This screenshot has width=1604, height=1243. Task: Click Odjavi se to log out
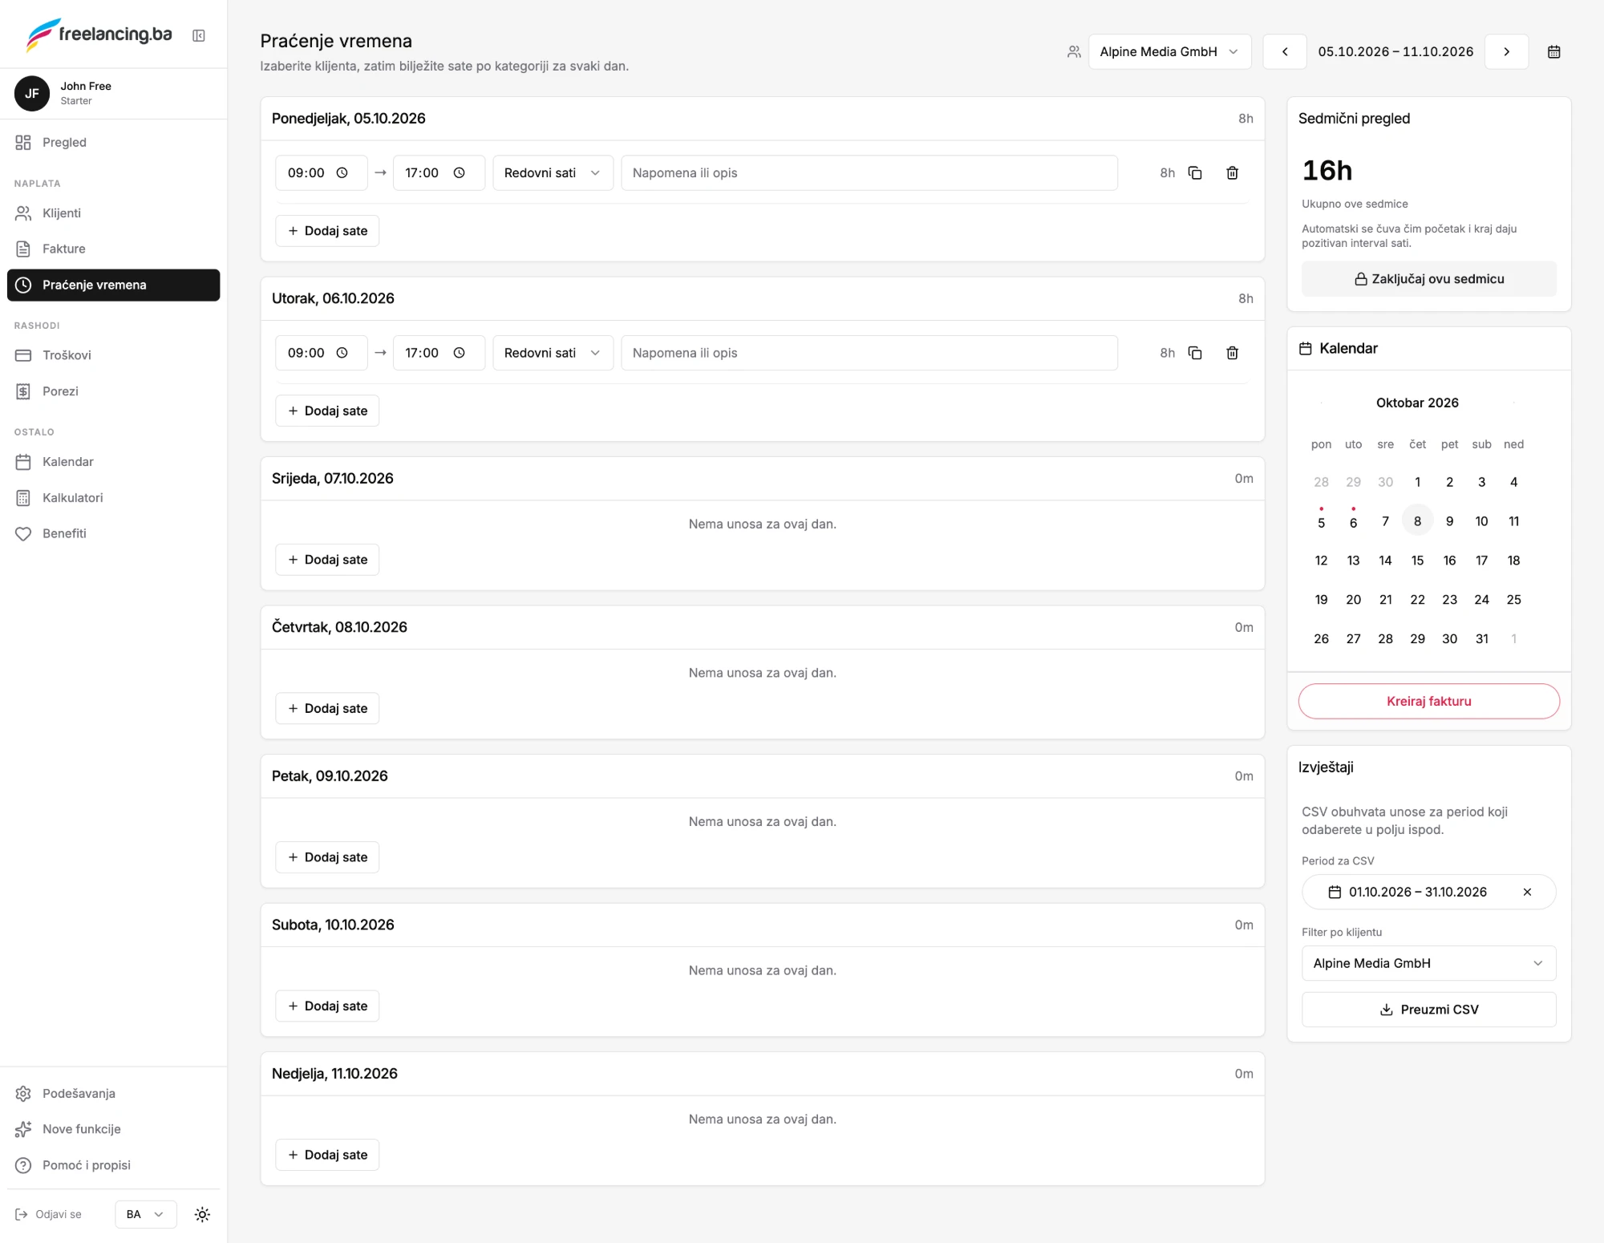coord(49,1214)
